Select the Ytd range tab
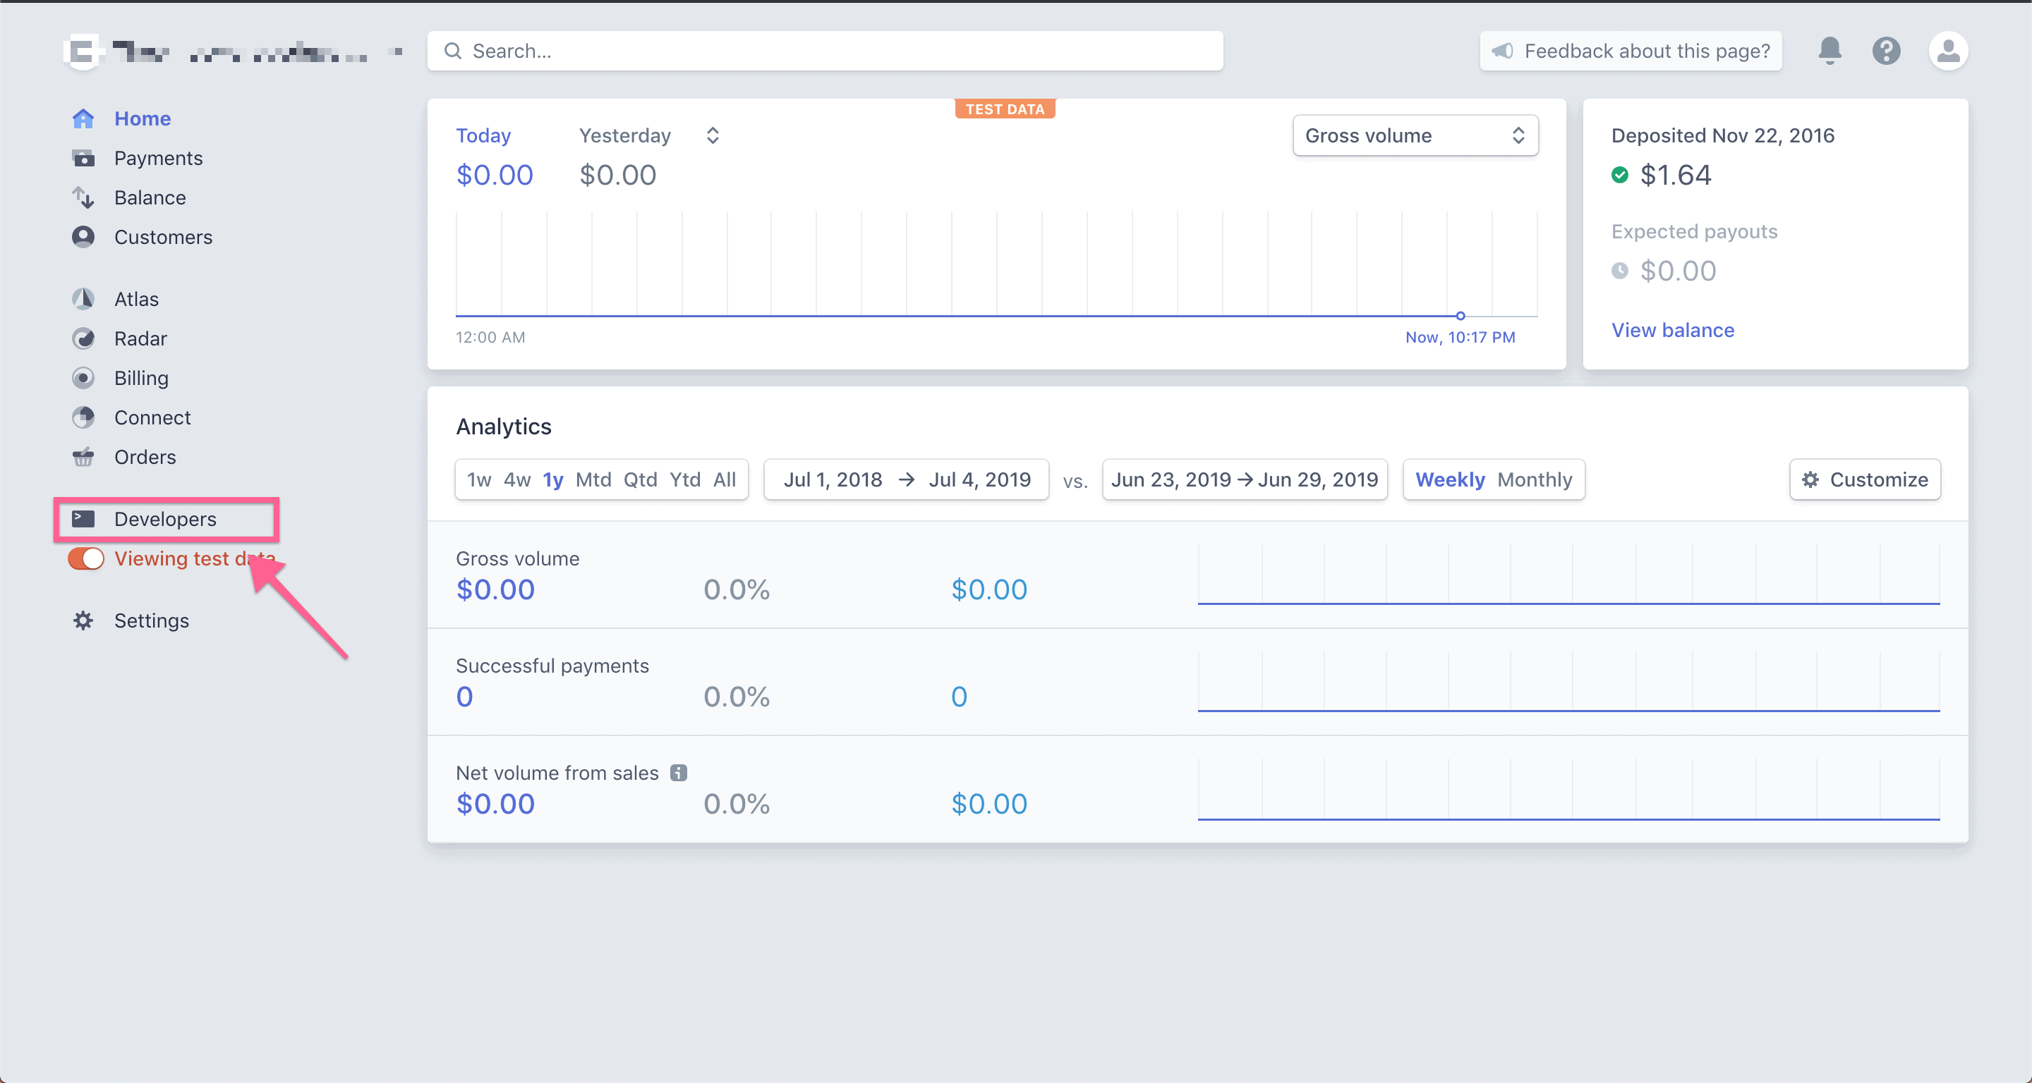Image resolution: width=2032 pixels, height=1083 pixels. 684,479
